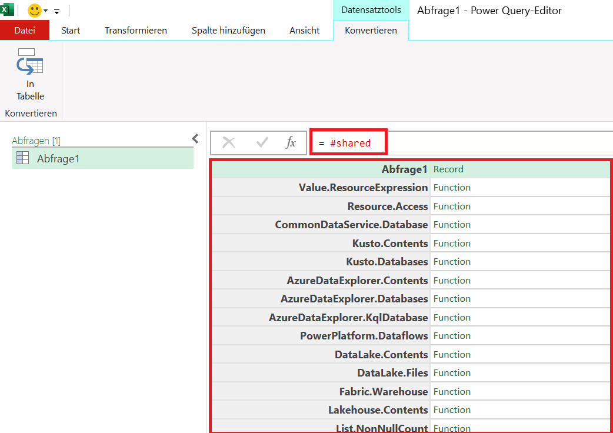Open the Function link for AzureDataExplorer.Databases
The image size is (613, 433).
click(x=452, y=299)
